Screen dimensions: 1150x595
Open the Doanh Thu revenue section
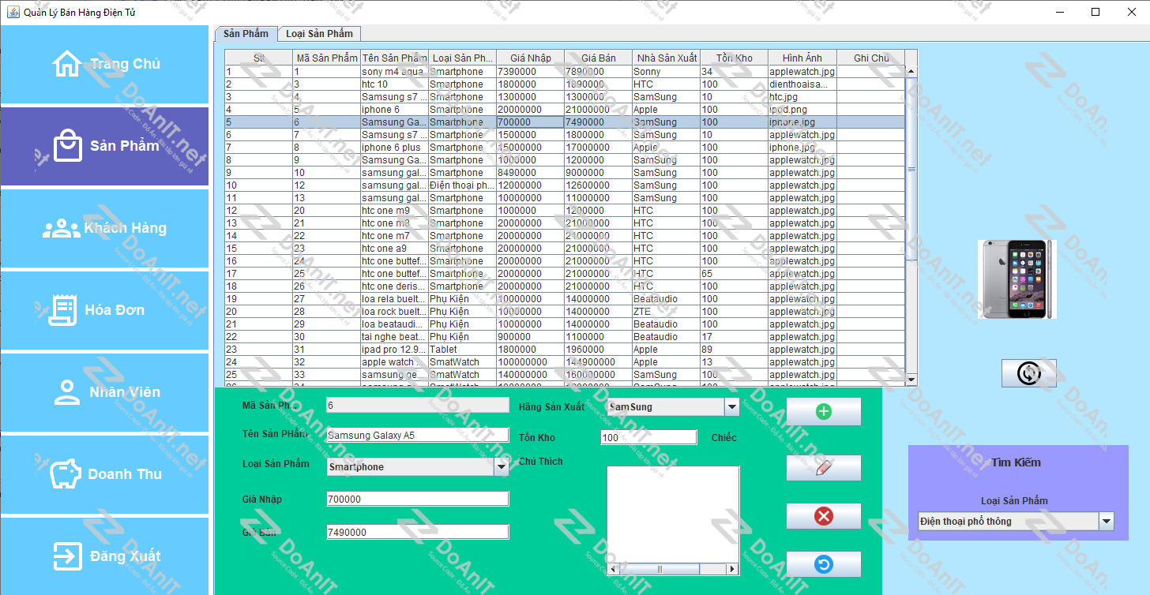[105, 474]
